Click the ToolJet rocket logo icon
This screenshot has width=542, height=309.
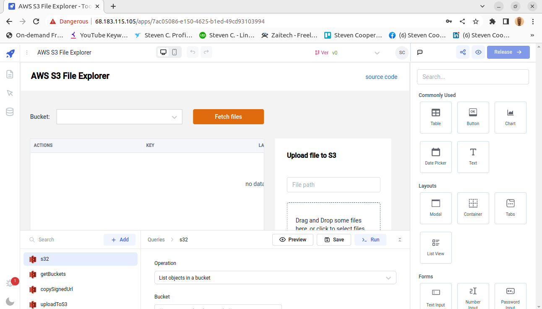10,53
